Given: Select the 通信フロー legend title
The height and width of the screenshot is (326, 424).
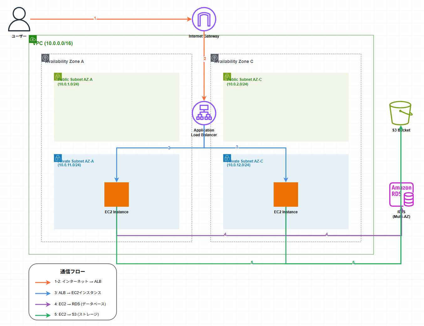Looking at the screenshot, I should click(72, 272).
